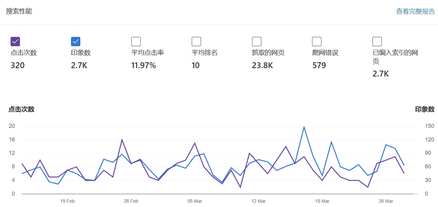
Task: Click the 320 clicks total value
Action: click(x=17, y=65)
